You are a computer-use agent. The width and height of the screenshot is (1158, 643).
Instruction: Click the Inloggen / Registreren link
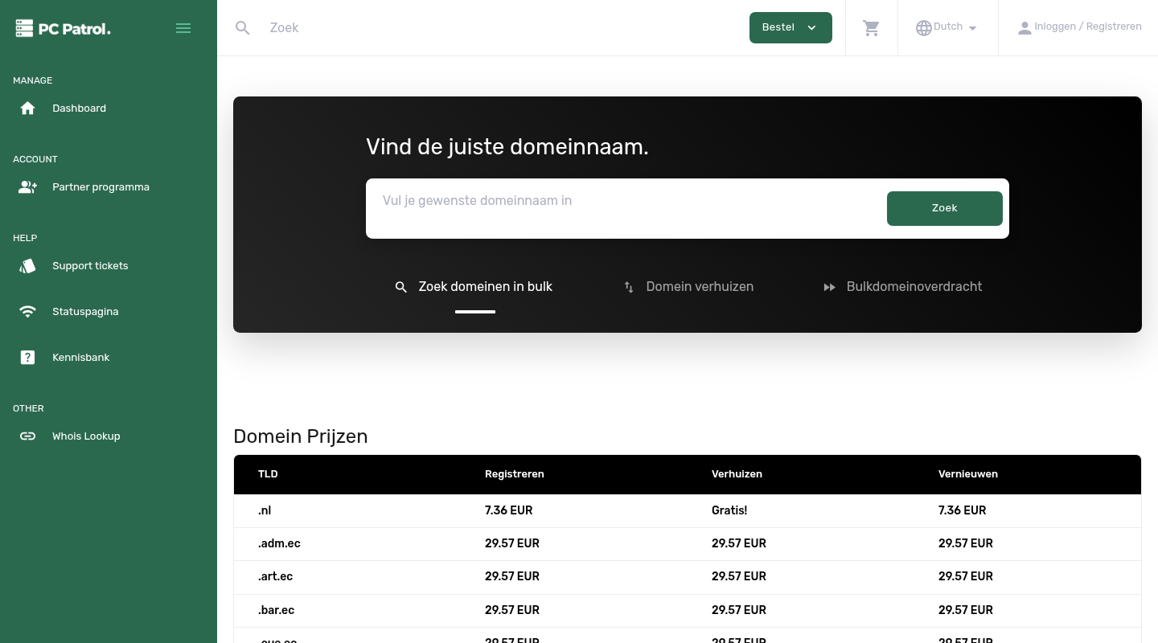(1087, 27)
